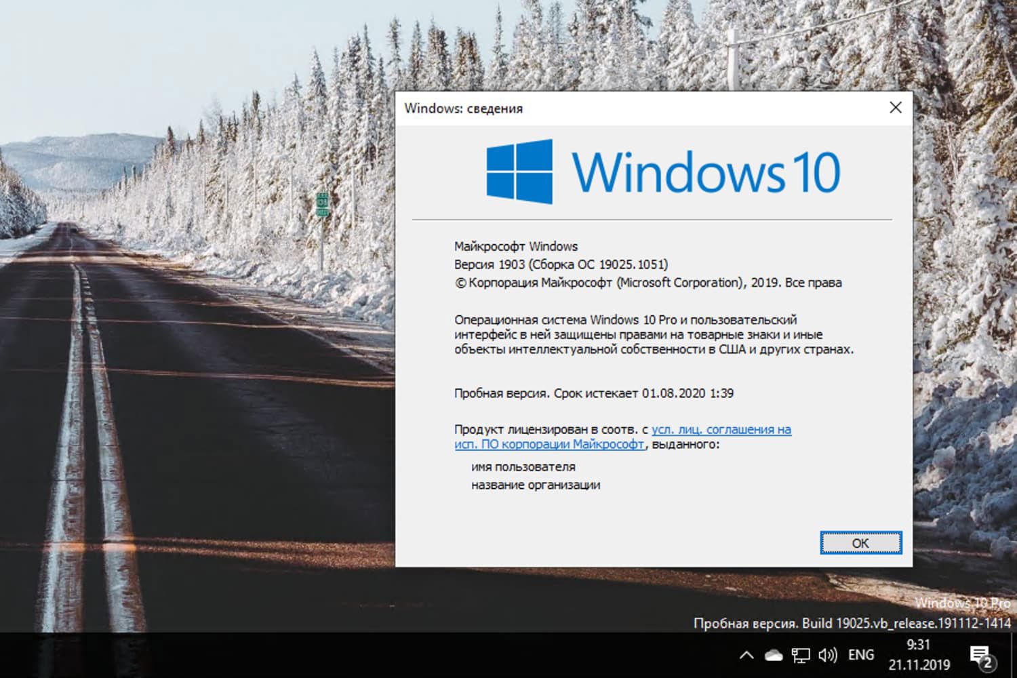
Task: Open the volume control speaker icon
Action: click(x=826, y=655)
